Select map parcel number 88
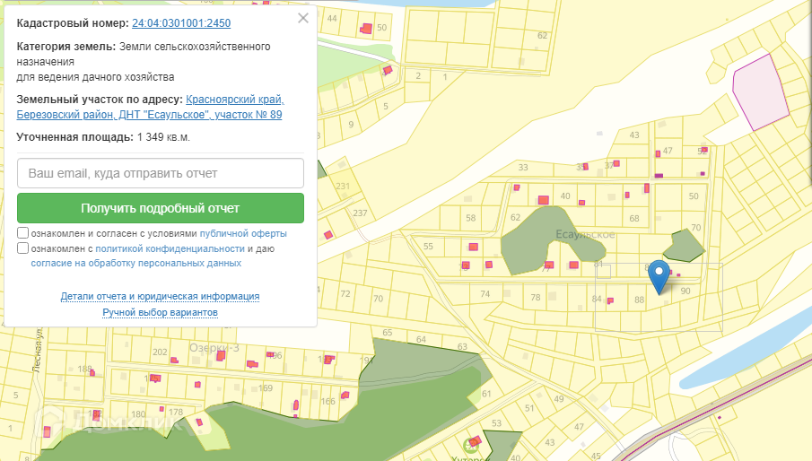812x461 pixels. point(639,300)
